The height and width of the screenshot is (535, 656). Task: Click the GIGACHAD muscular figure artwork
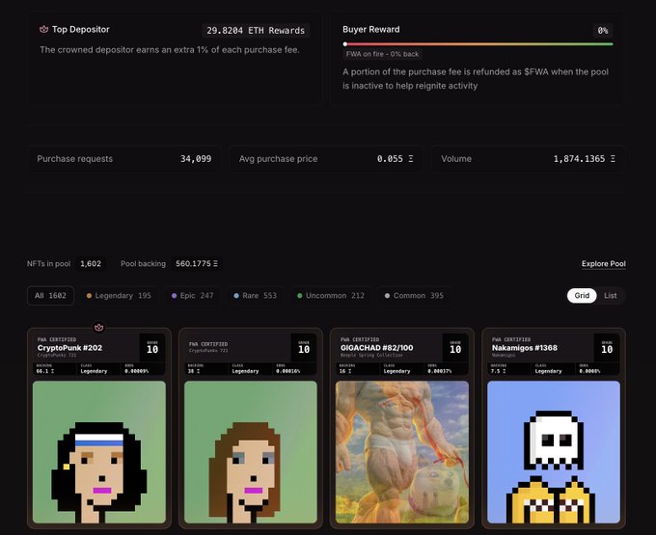point(402,452)
